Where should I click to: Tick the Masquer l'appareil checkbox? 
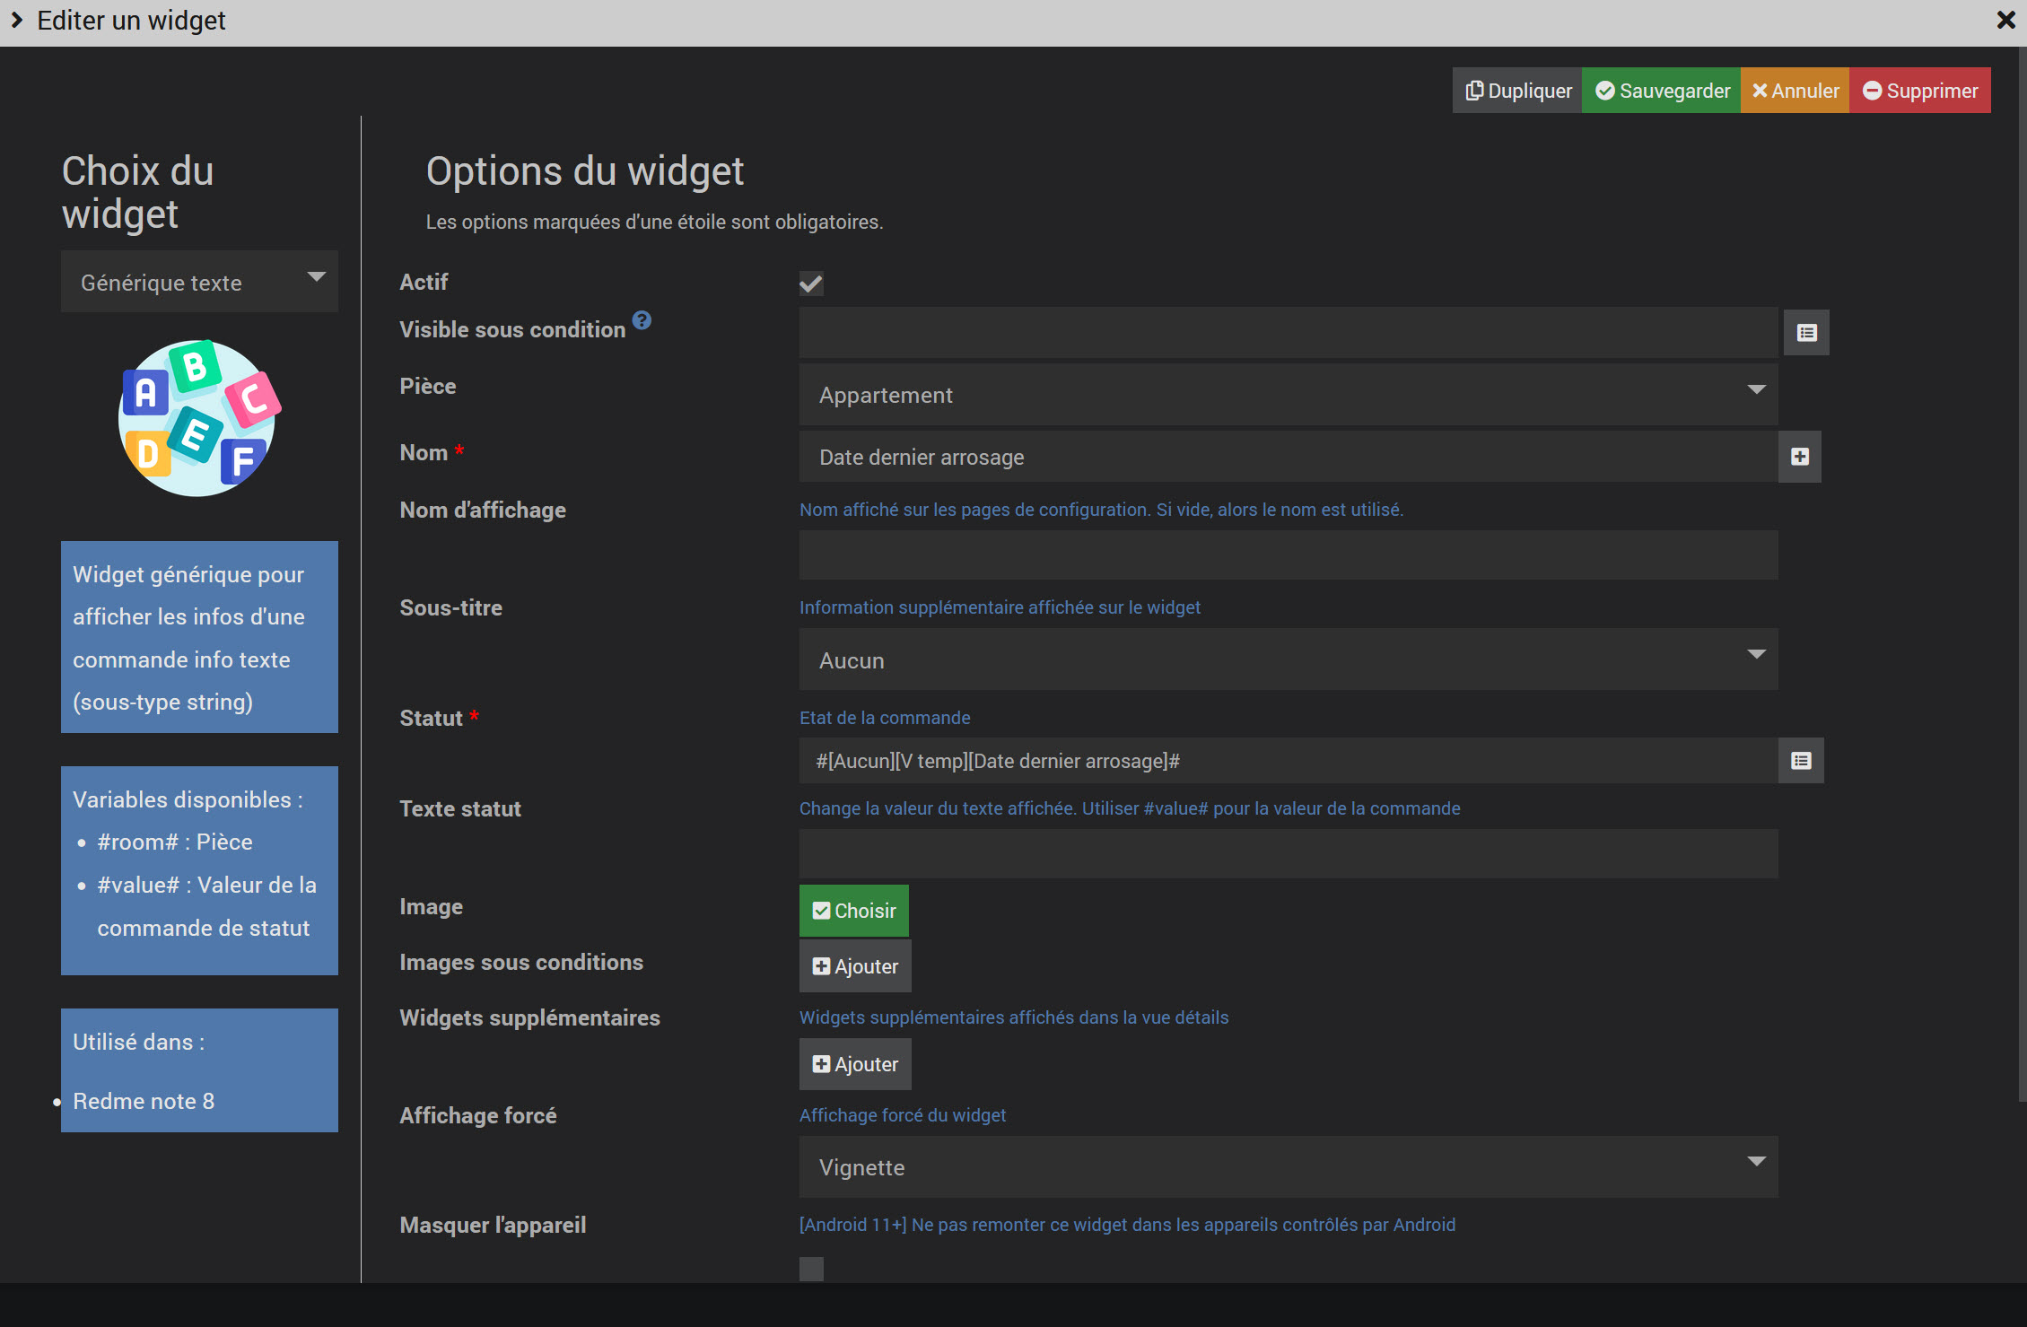coord(811,1268)
